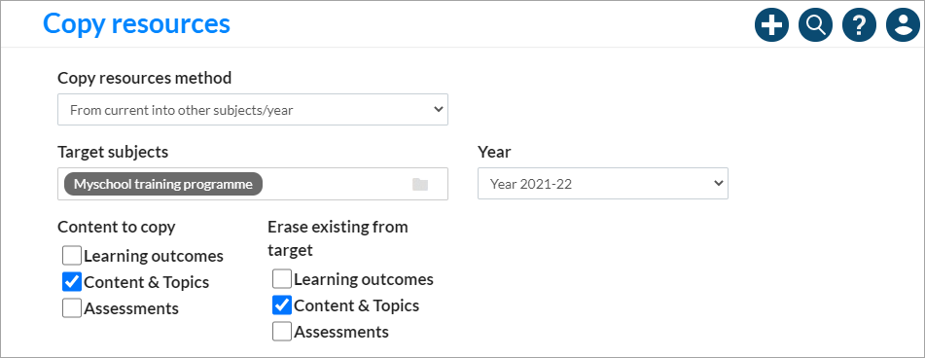Enable Assessments under Erase existing from target
This screenshot has height=358, width=925.
(282, 332)
